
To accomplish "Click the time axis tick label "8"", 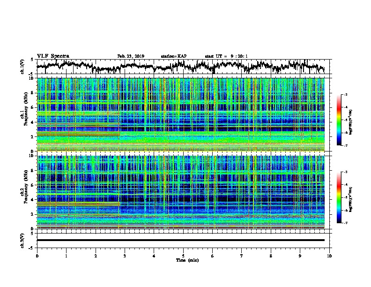I will 271,256.
